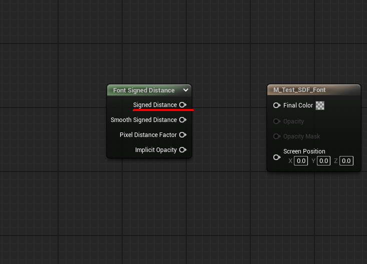Open the Final Color checkered swatch

(320, 105)
